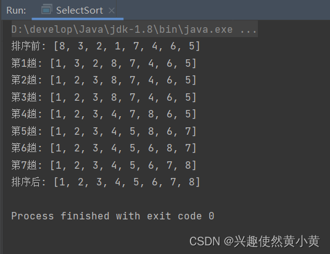The width and height of the screenshot is (330, 254).
Task: Switch to the SelectSort tab
Action: (x=78, y=10)
